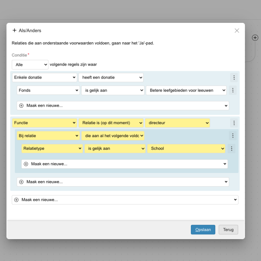Viewport: 261px width, 261px height.
Task: Open the directeur dropdown
Action: click(x=178, y=123)
